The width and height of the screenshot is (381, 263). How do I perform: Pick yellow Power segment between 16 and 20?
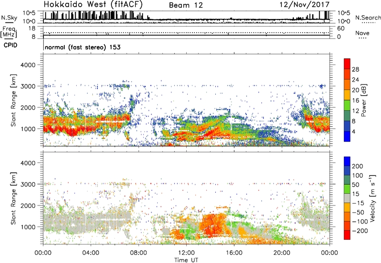tap(347, 95)
